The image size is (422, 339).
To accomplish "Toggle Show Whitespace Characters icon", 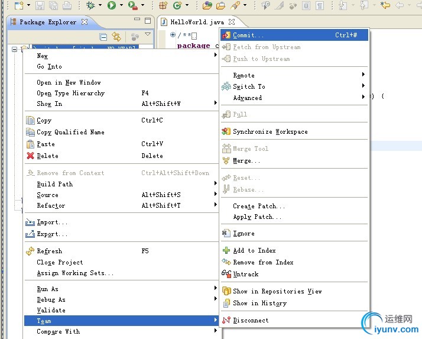I will pyautogui.click(x=320, y=5).
